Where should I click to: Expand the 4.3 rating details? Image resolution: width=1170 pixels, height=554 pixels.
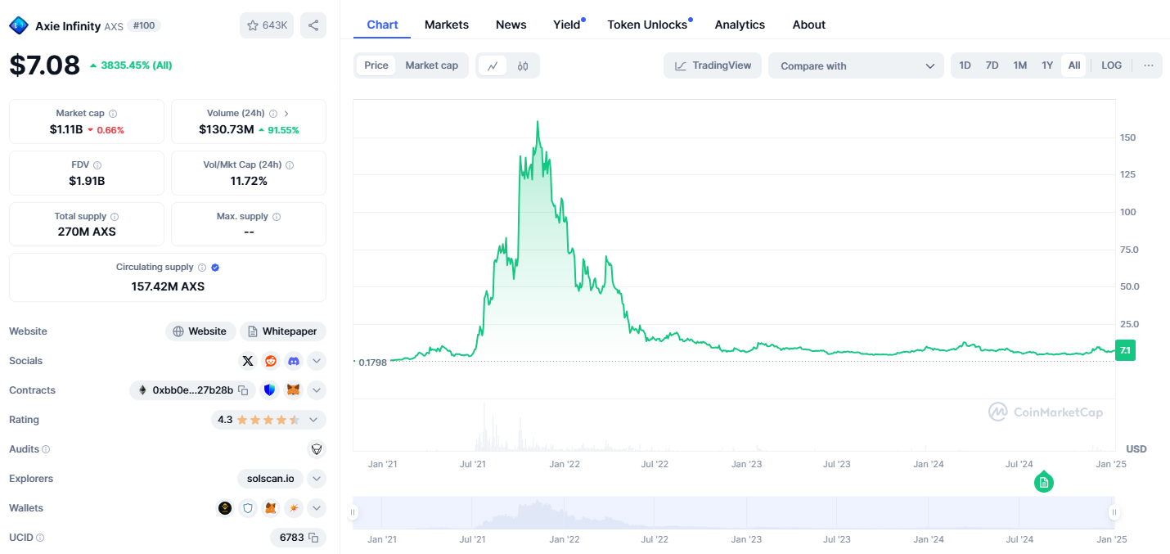268,420
